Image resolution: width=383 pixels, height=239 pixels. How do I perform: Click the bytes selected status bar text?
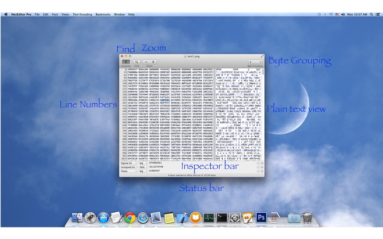pyautogui.click(x=192, y=175)
